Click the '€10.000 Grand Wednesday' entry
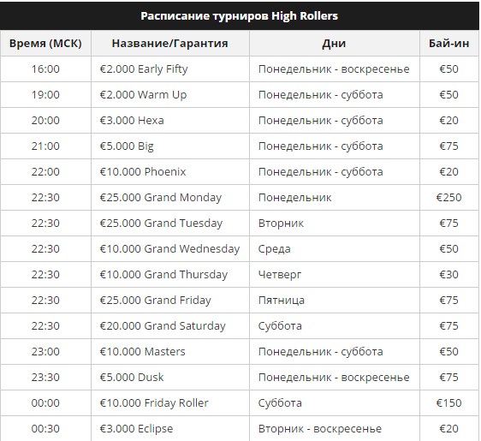The height and width of the screenshot is (441, 481). (x=169, y=249)
